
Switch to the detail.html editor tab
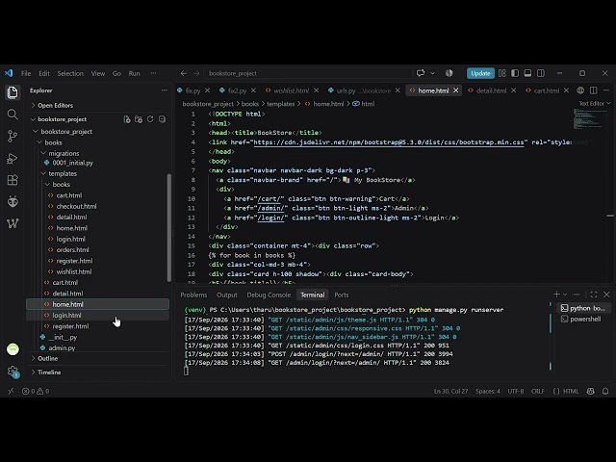coord(491,90)
